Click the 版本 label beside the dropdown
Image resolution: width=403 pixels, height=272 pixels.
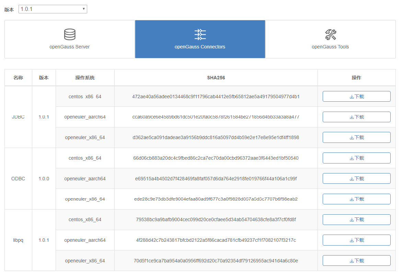[x=9, y=10]
